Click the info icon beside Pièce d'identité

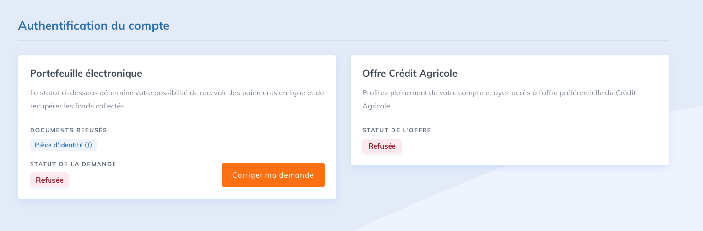pos(88,145)
